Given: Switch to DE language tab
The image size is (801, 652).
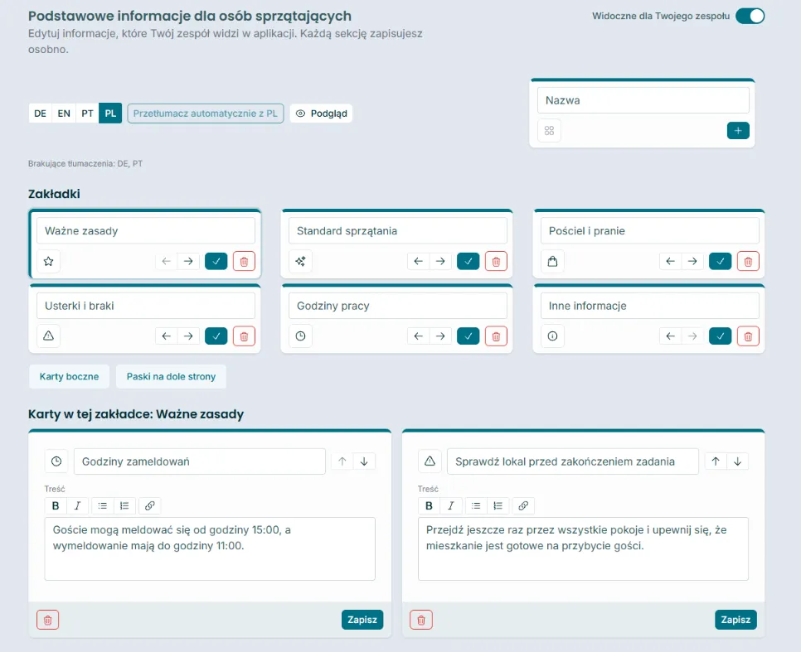Looking at the screenshot, I should [41, 113].
